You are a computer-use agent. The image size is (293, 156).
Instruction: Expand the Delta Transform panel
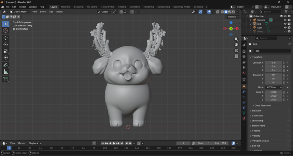tap(262, 105)
